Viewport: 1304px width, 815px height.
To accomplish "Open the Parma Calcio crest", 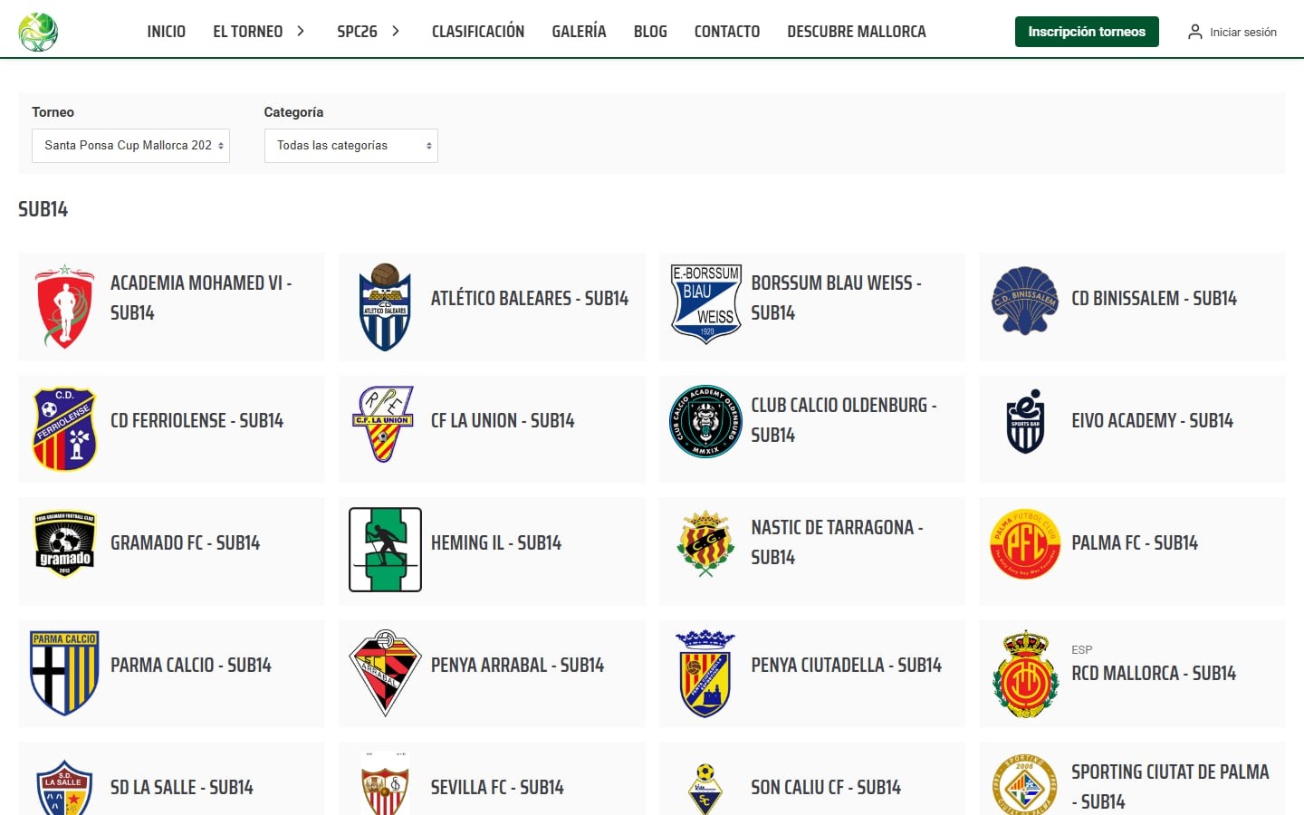I will pyautogui.click(x=64, y=673).
